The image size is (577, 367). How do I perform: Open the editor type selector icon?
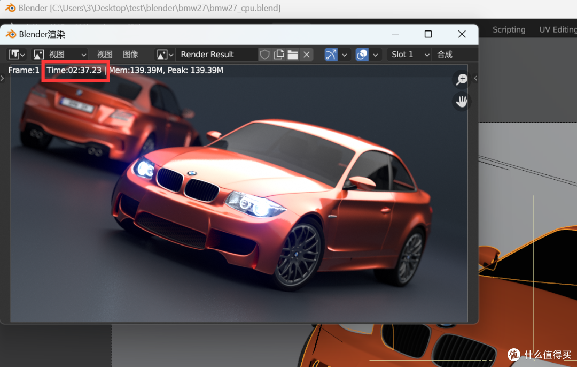point(17,55)
